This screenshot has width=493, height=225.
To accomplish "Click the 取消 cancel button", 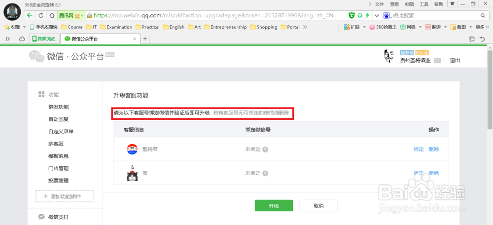I will (318, 206).
